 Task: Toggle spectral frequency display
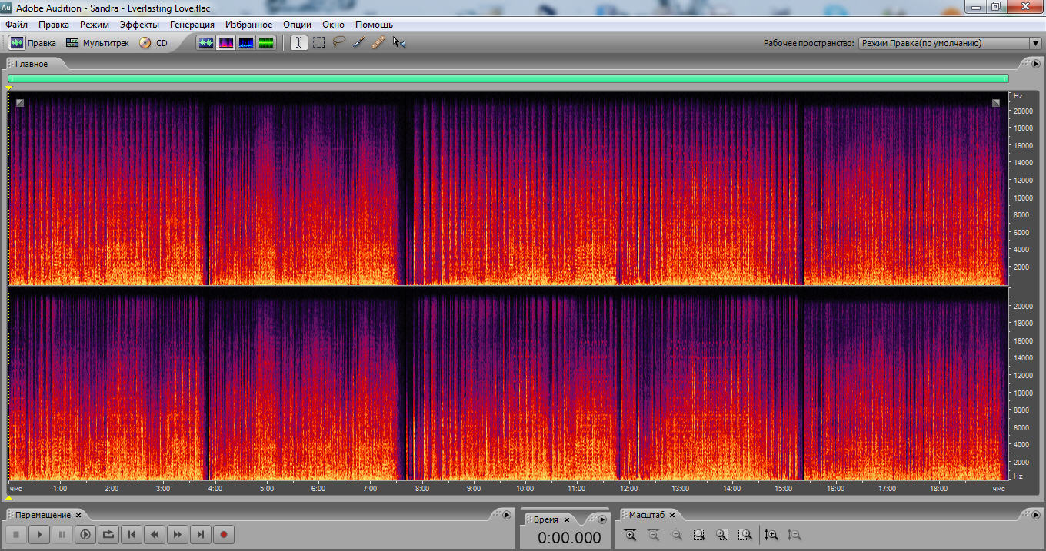226,43
